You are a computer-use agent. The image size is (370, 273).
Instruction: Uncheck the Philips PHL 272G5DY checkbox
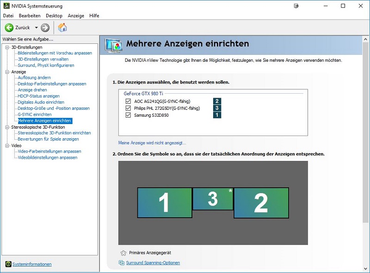[x=128, y=108]
